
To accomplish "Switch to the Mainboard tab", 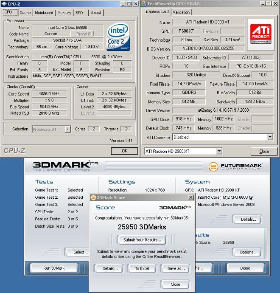I will pos(44,13).
